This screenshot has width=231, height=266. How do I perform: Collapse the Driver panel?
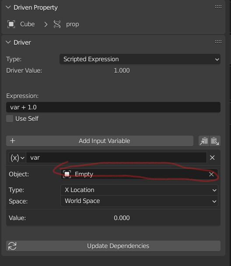tap(8, 42)
